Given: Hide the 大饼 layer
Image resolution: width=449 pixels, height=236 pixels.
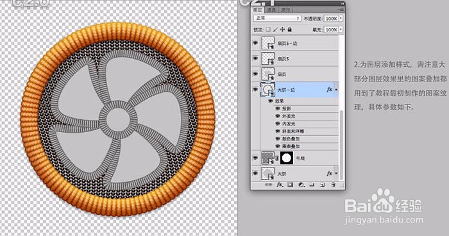Looking at the screenshot, I should [255, 173].
